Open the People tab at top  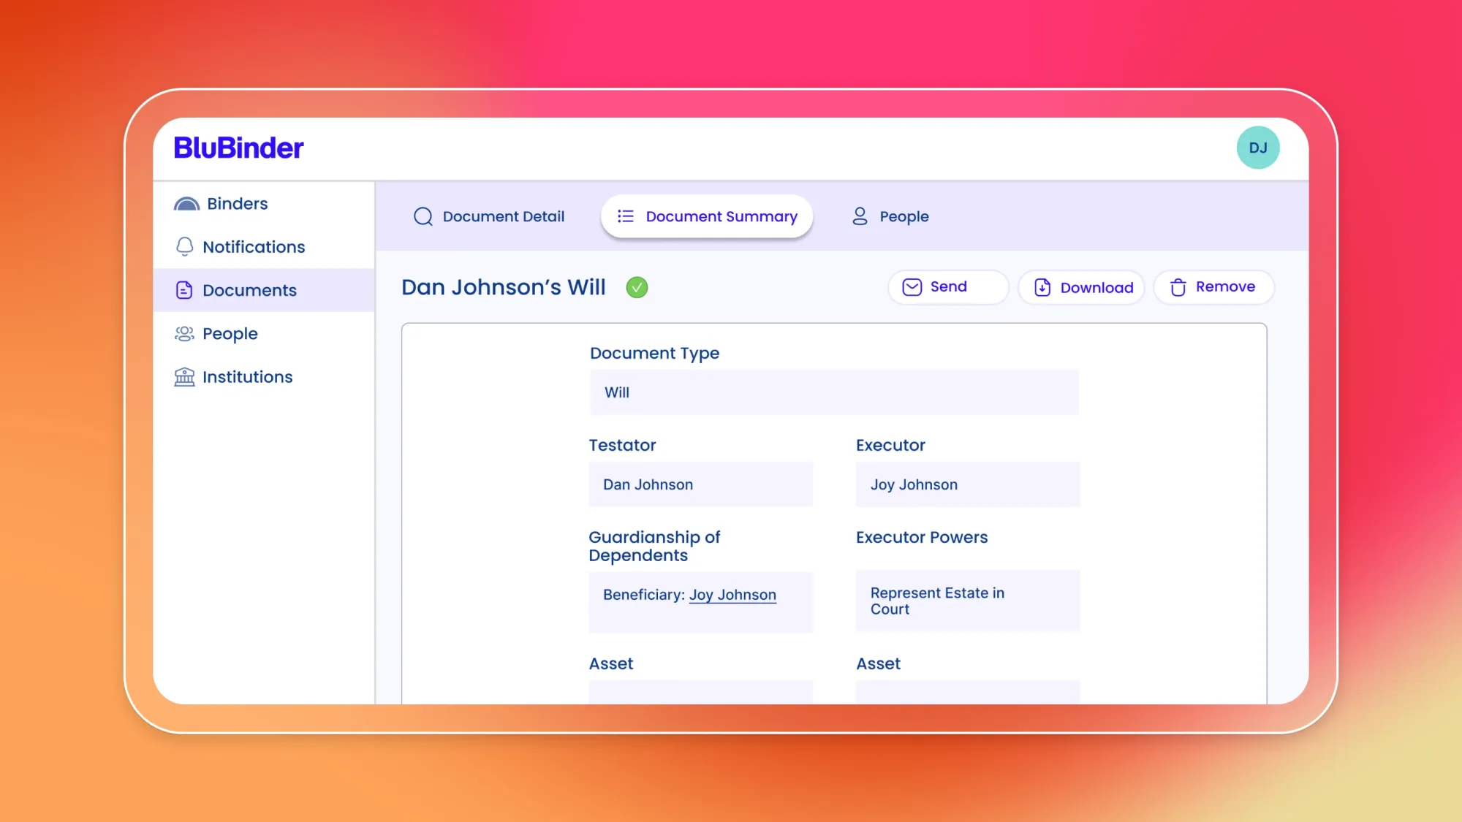904,216
